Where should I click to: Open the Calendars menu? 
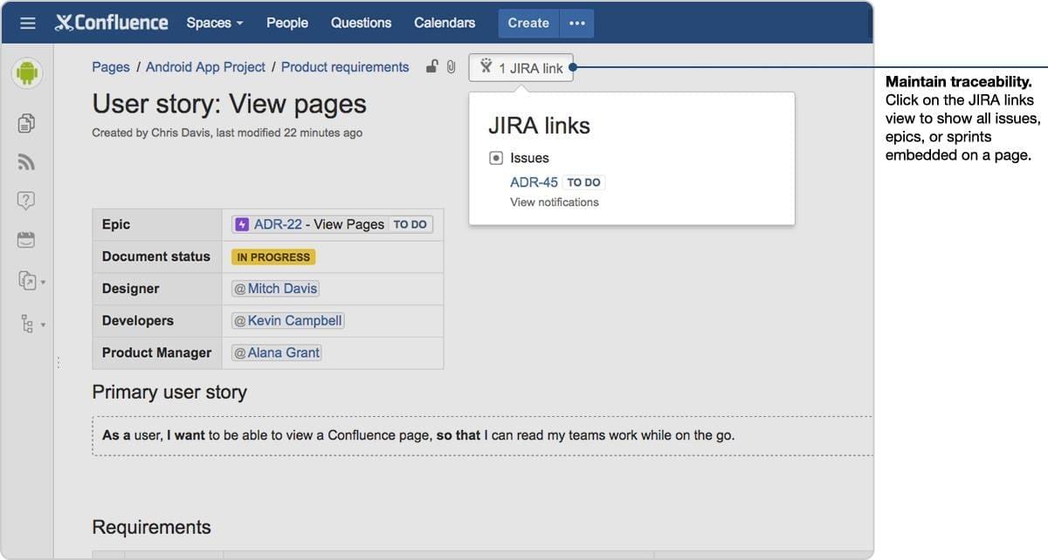[x=445, y=23]
